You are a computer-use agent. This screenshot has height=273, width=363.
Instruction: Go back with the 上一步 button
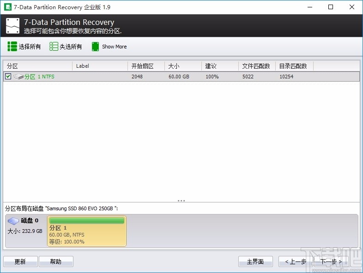pyautogui.click(x=296, y=261)
